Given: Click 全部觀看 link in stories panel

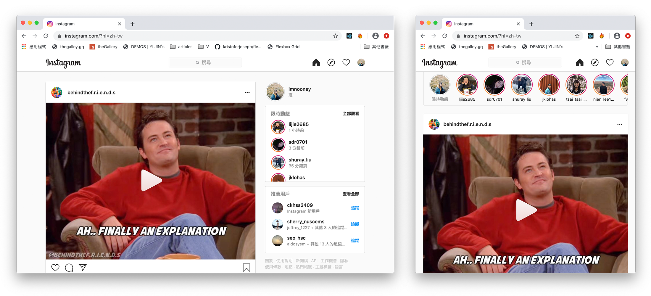Looking at the screenshot, I should pos(351,114).
